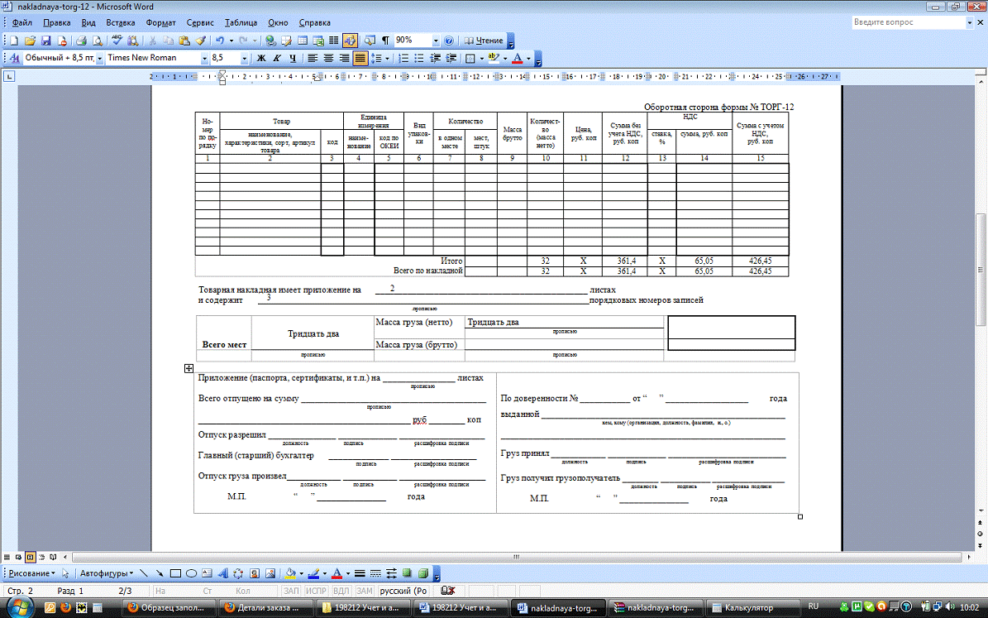Click the Format Painter brush icon
The height and width of the screenshot is (618, 988).
pyautogui.click(x=198, y=40)
